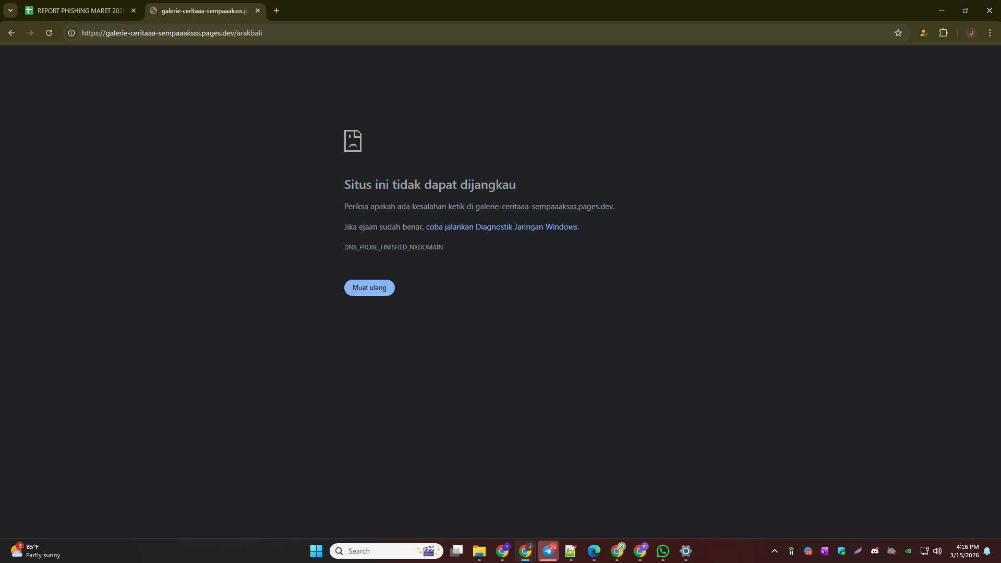
Task: View site information icon in address bar
Action: [x=71, y=33]
